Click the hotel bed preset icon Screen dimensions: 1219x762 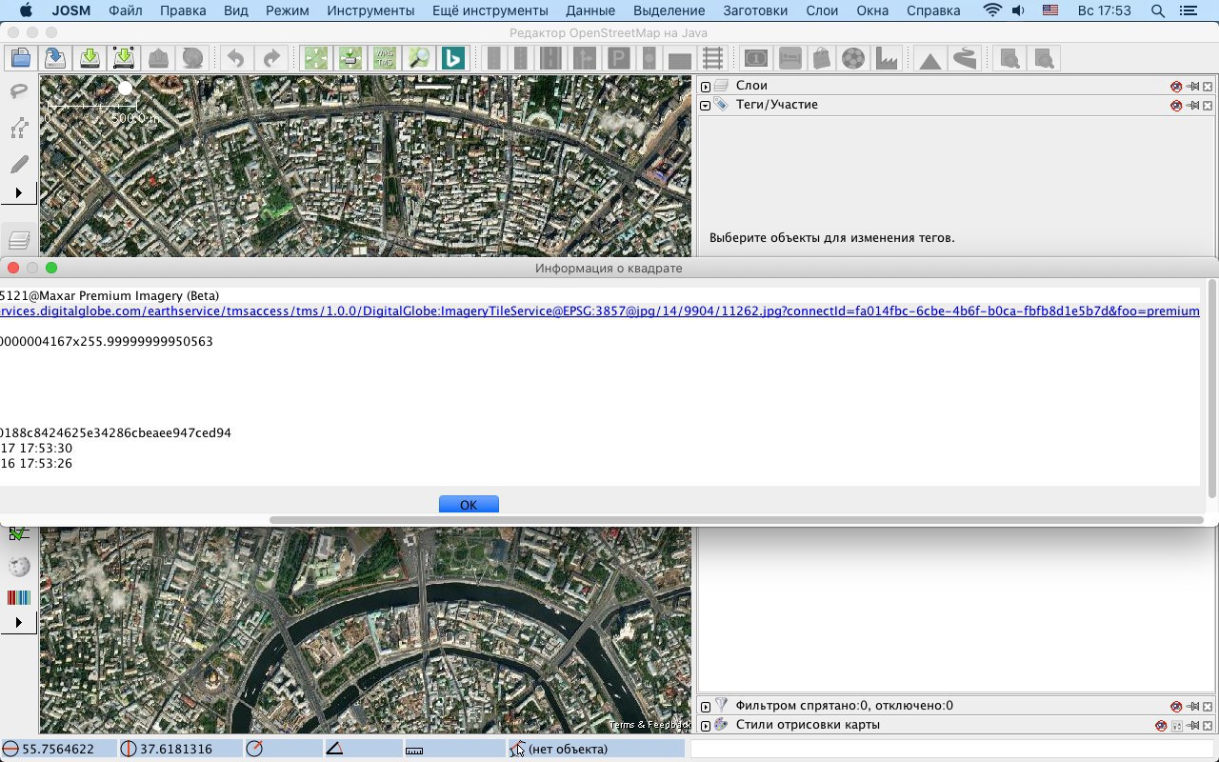coord(790,58)
